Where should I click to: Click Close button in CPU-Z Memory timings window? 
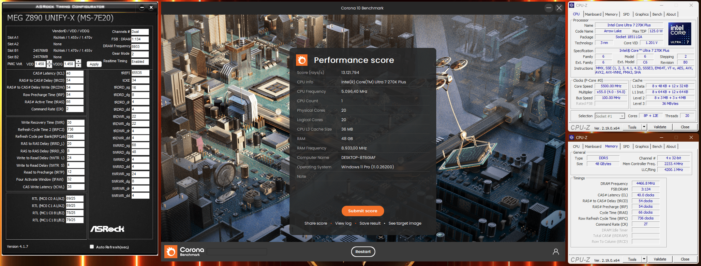pos(685,259)
